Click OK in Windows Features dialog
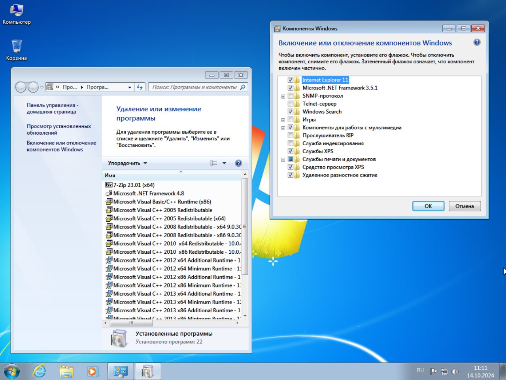 pos(428,206)
